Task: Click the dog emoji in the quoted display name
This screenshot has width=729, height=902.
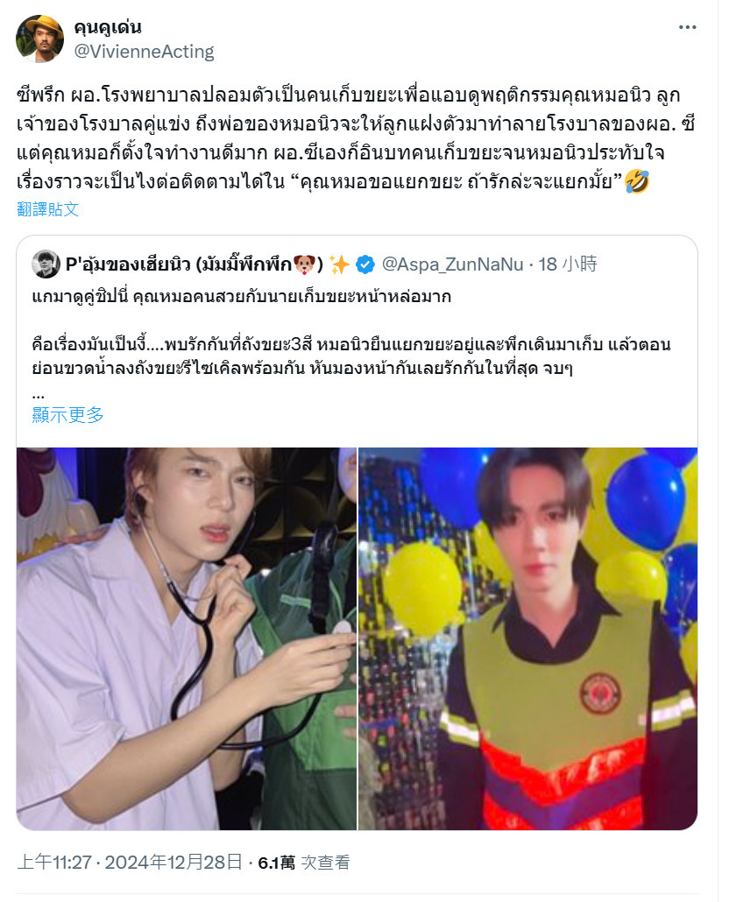Action: click(x=304, y=264)
